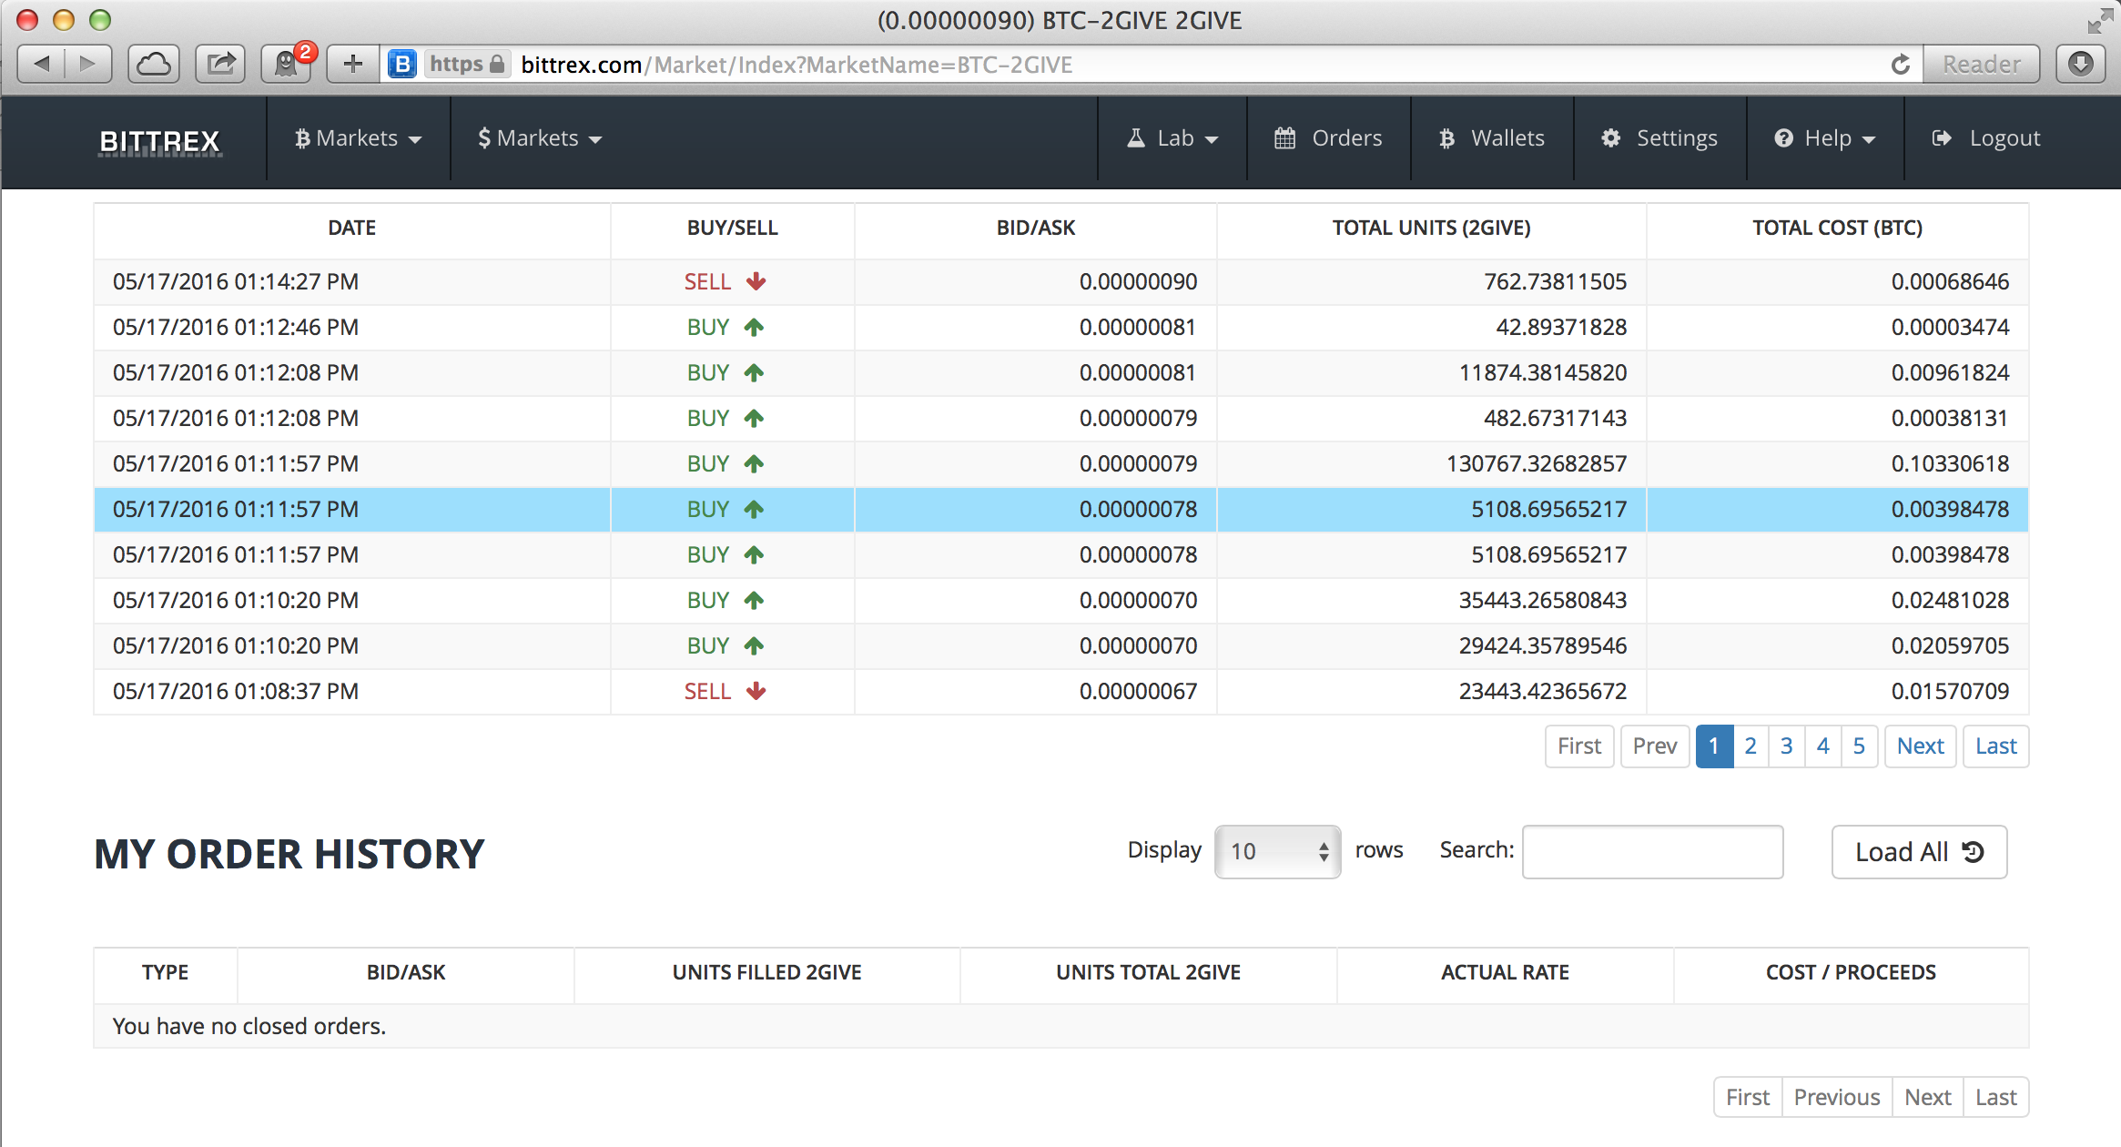This screenshot has width=2121, height=1147.
Task: Click Last in order history pagination
Action: point(1996,1097)
